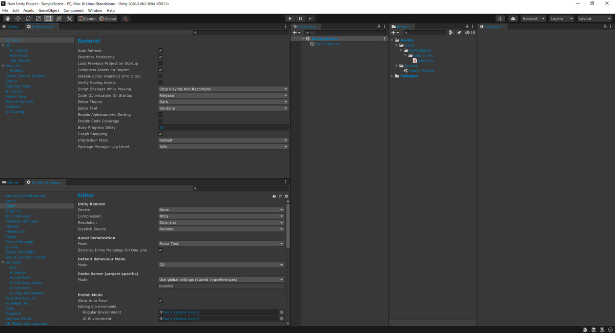This screenshot has height=333, width=615.
Task: Lock the Inspector panel
Action: pos(605,27)
